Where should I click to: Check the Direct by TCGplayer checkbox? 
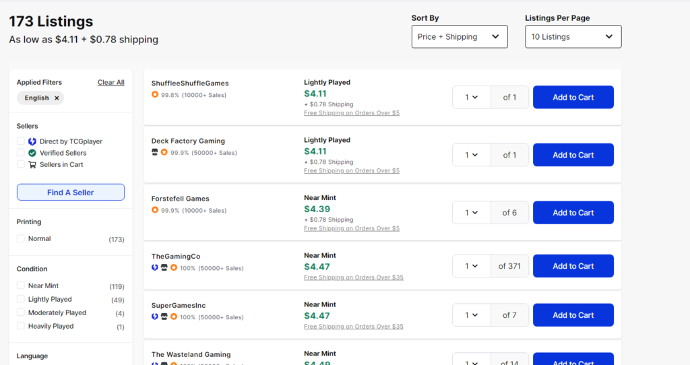coord(21,141)
